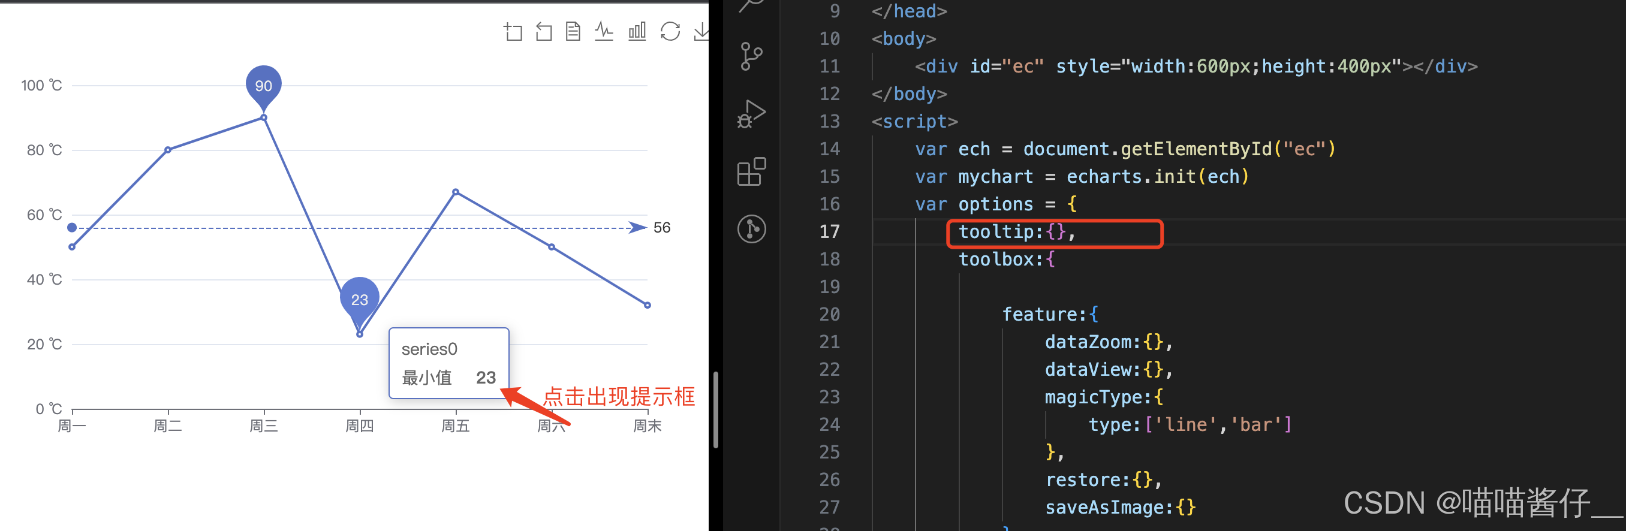
Task: Click the data point above 周六
Action: [552, 247]
